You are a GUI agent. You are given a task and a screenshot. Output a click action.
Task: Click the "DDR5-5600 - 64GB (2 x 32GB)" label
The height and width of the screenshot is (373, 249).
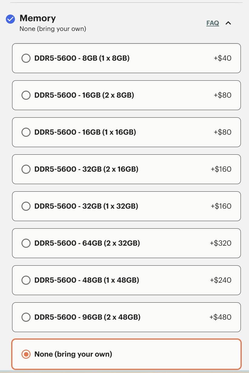tap(87, 243)
